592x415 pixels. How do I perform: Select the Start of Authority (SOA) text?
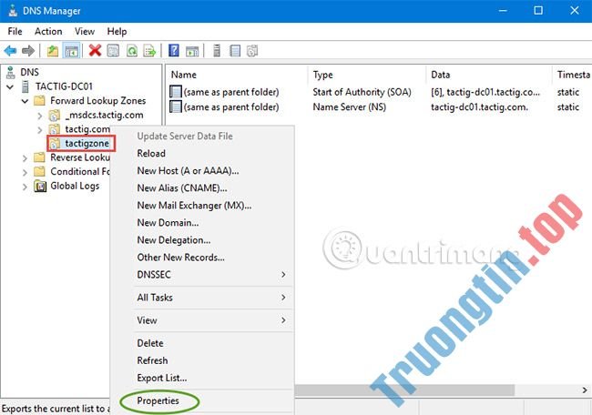click(x=362, y=92)
